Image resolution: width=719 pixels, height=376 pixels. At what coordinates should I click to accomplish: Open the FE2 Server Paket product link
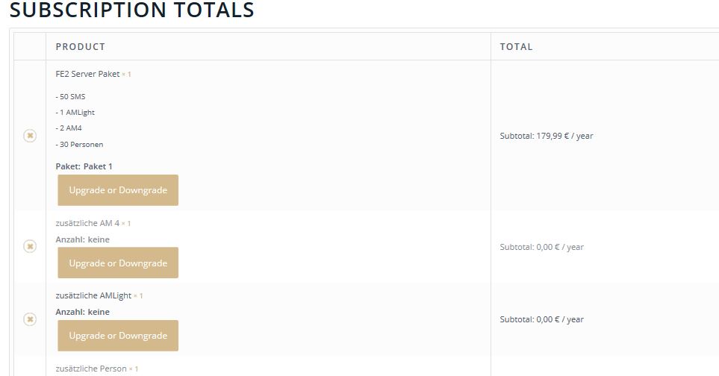87,74
